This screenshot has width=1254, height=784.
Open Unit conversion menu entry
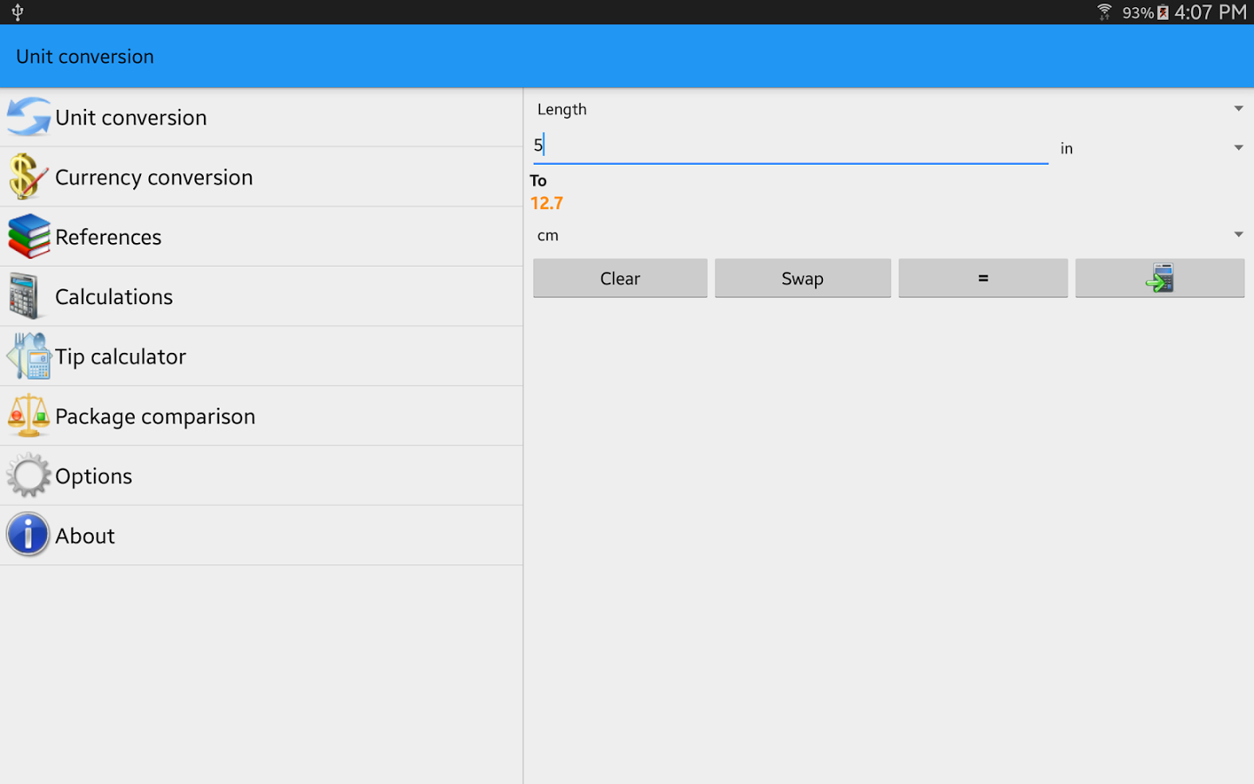(x=261, y=117)
